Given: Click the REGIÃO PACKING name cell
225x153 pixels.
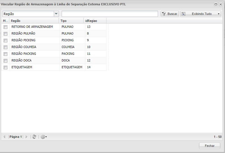Looking at the screenshot, I should [35, 54].
